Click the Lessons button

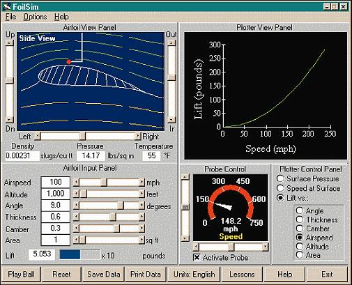(x=242, y=275)
